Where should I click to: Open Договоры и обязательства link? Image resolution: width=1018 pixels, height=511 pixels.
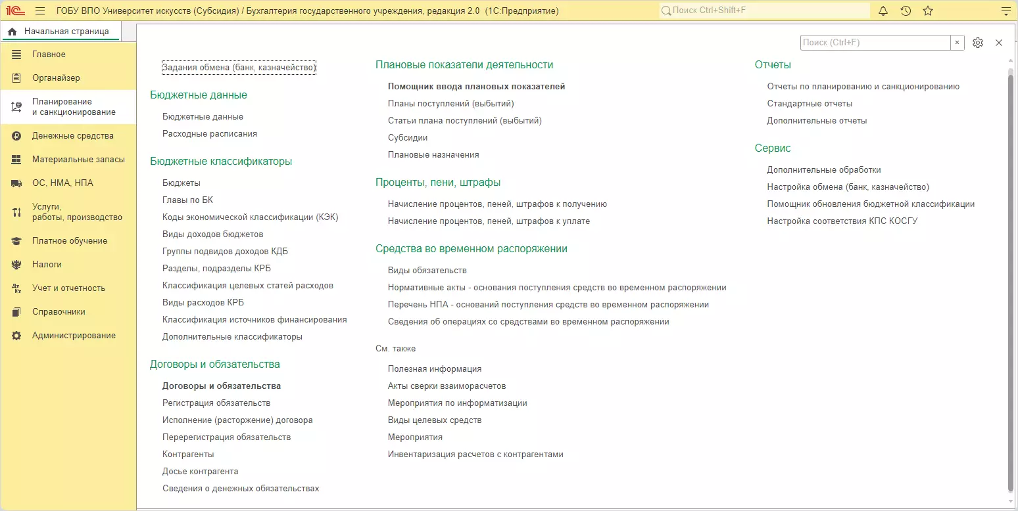[x=222, y=386]
